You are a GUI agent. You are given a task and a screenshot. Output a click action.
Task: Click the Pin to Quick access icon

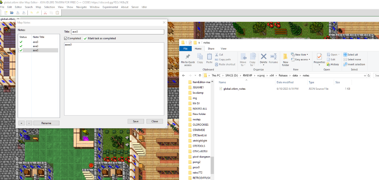pyautogui.click(x=188, y=57)
